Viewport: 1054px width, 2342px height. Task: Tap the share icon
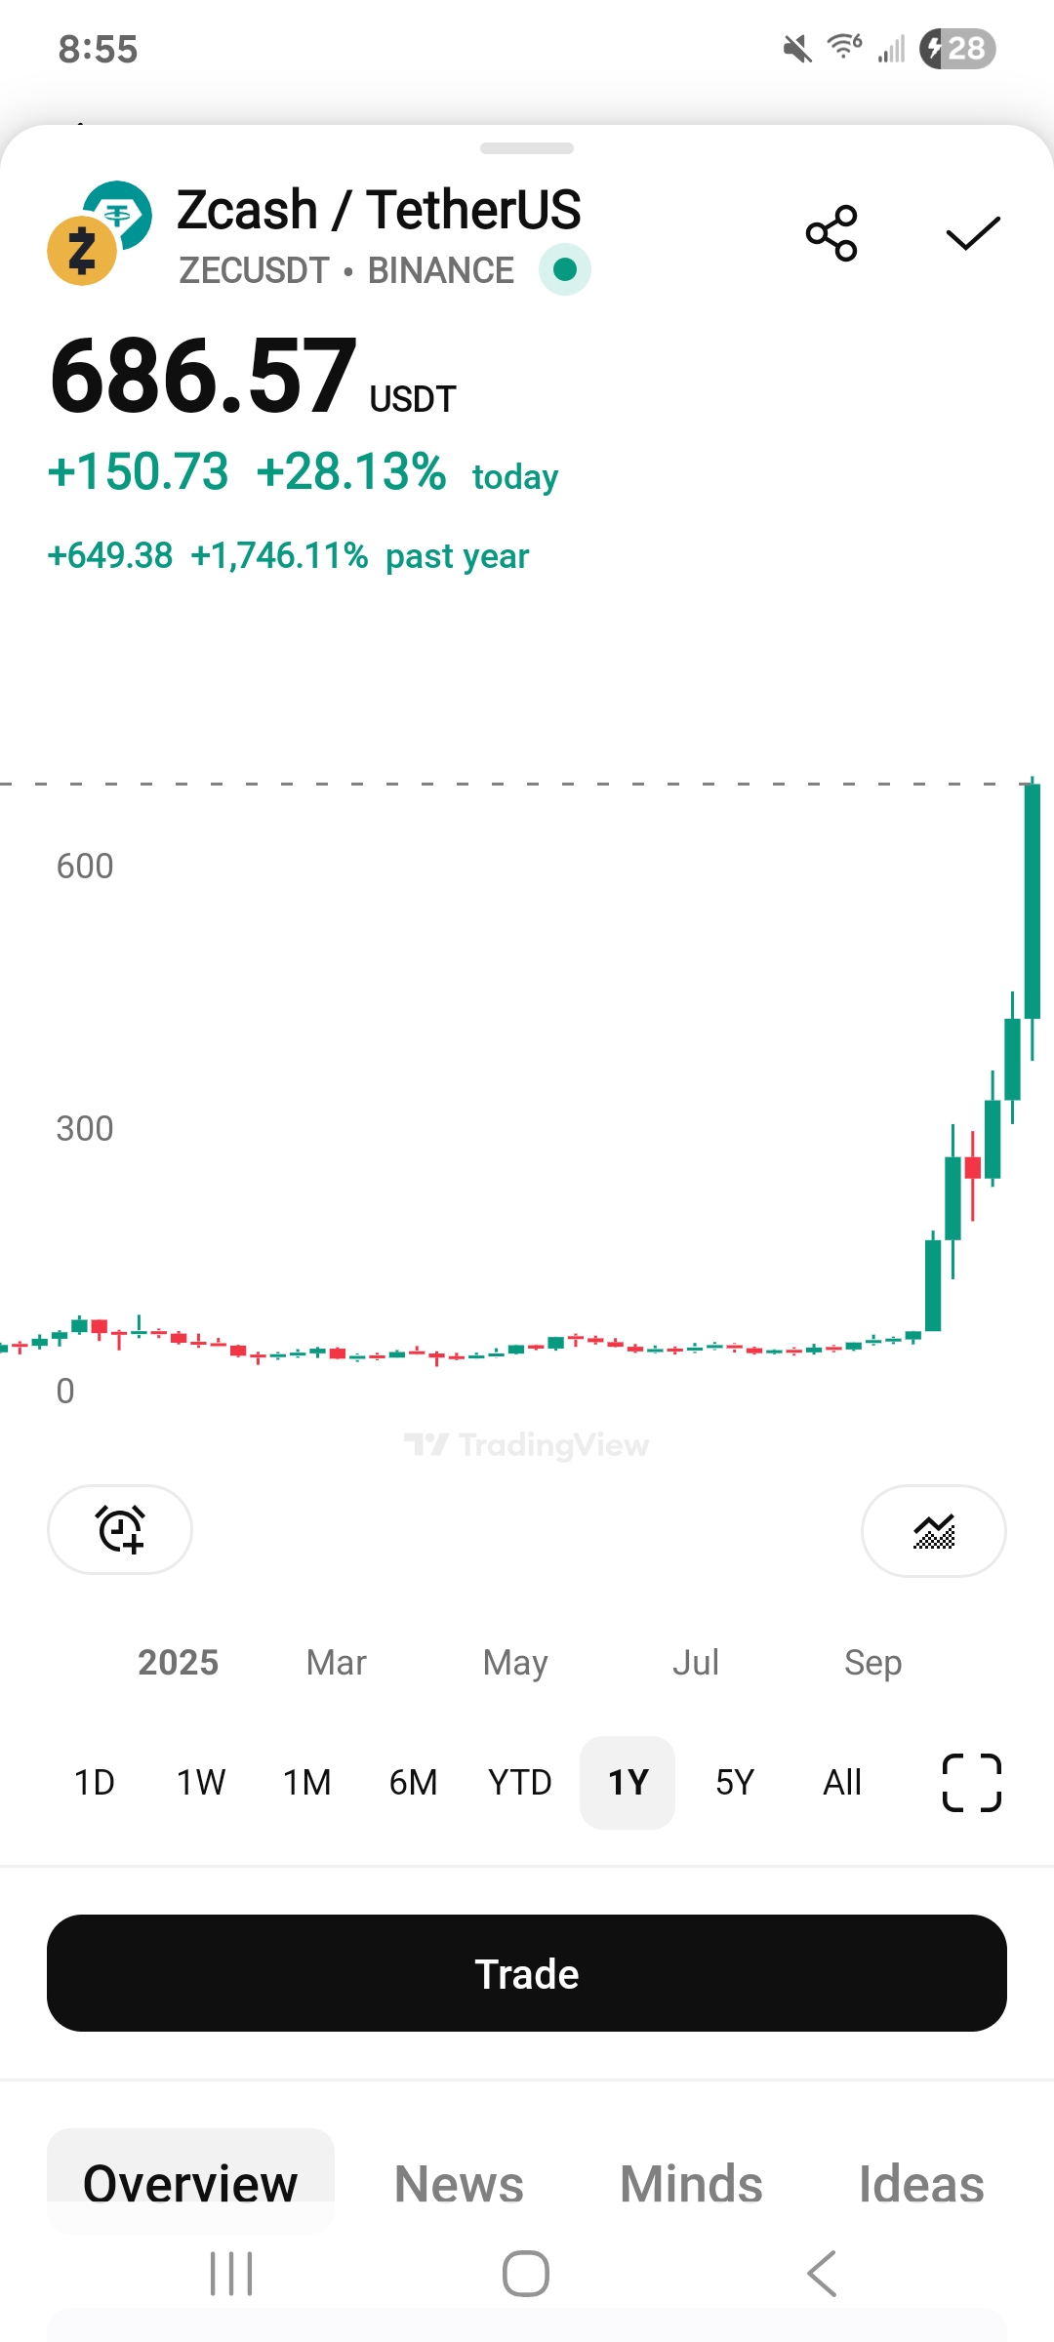pyautogui.click(x=831, y=233)
